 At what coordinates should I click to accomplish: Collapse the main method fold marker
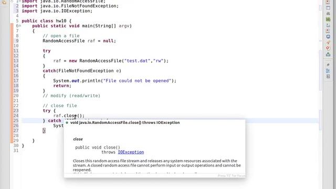coord(20,26)
